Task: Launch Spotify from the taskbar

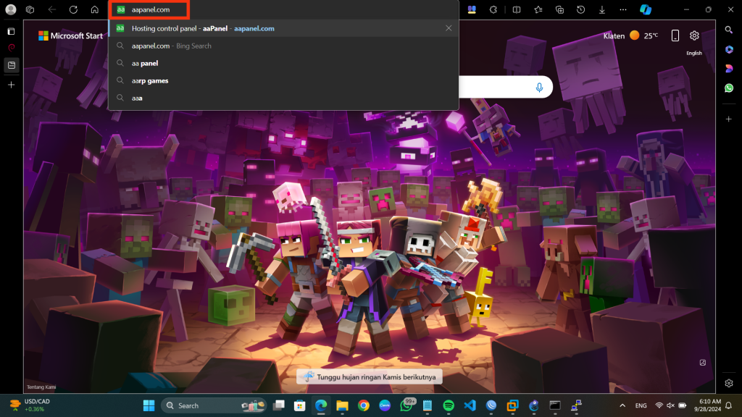Action: pyautogui.click(x=448, y=405)
